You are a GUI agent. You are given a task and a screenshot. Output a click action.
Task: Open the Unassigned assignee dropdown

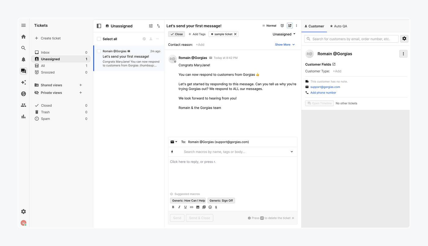(x=284, y=34)
